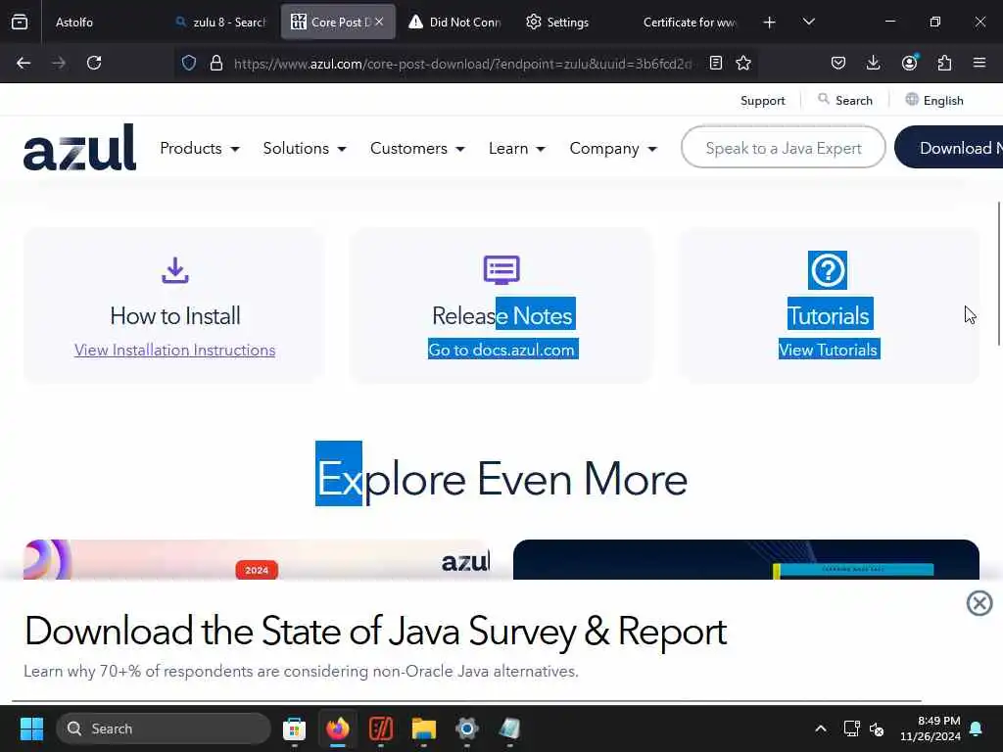Open the Firefox hamburger application menu
Viewport: 1003px width, 752px height.
[x=979, y=63]
